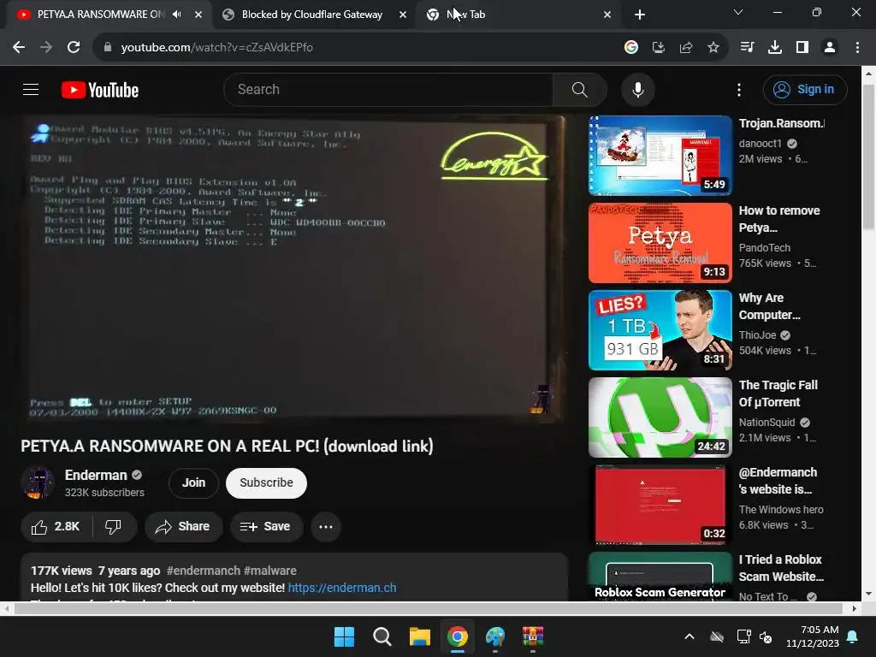Open the Chrome three-dot menu
The width and height of the screenshot is (876, 657).
pyautogui.click(x=857, y=48)
